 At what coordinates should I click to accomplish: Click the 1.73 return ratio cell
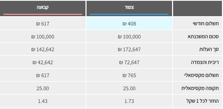click(x=129, y=101)
